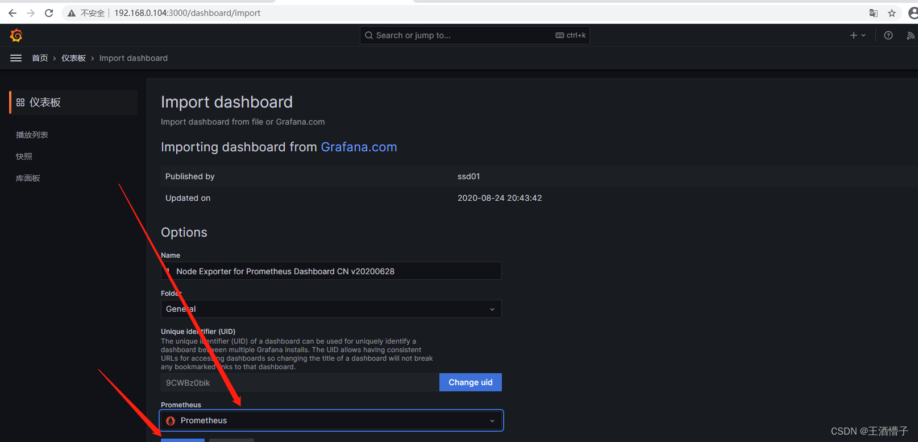Click the browser address bar URL
Image resolution: width=918 pixels, height=442 pixels.
[x=188, y=13]
